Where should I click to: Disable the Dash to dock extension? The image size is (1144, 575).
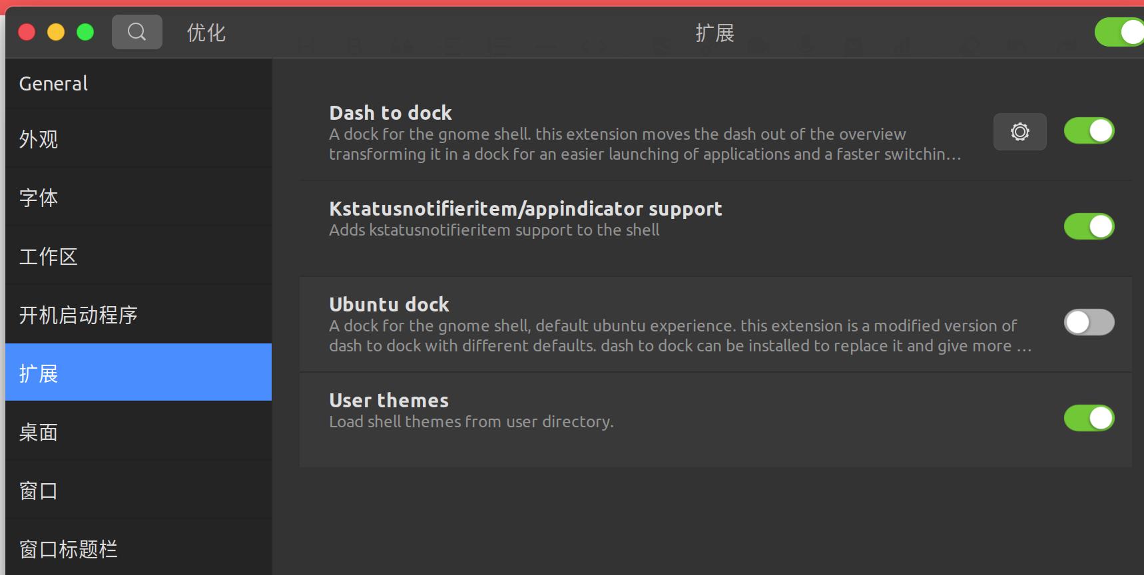(1089, 131)
